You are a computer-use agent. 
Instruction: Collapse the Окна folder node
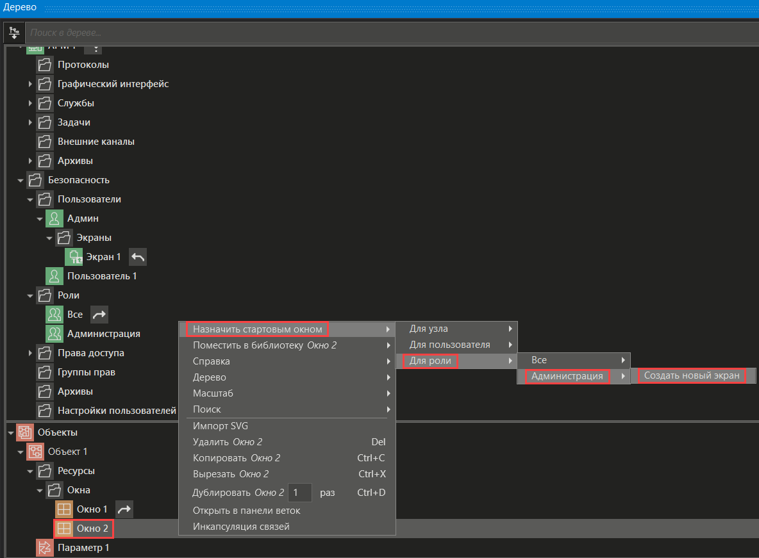tap(40, 490)
